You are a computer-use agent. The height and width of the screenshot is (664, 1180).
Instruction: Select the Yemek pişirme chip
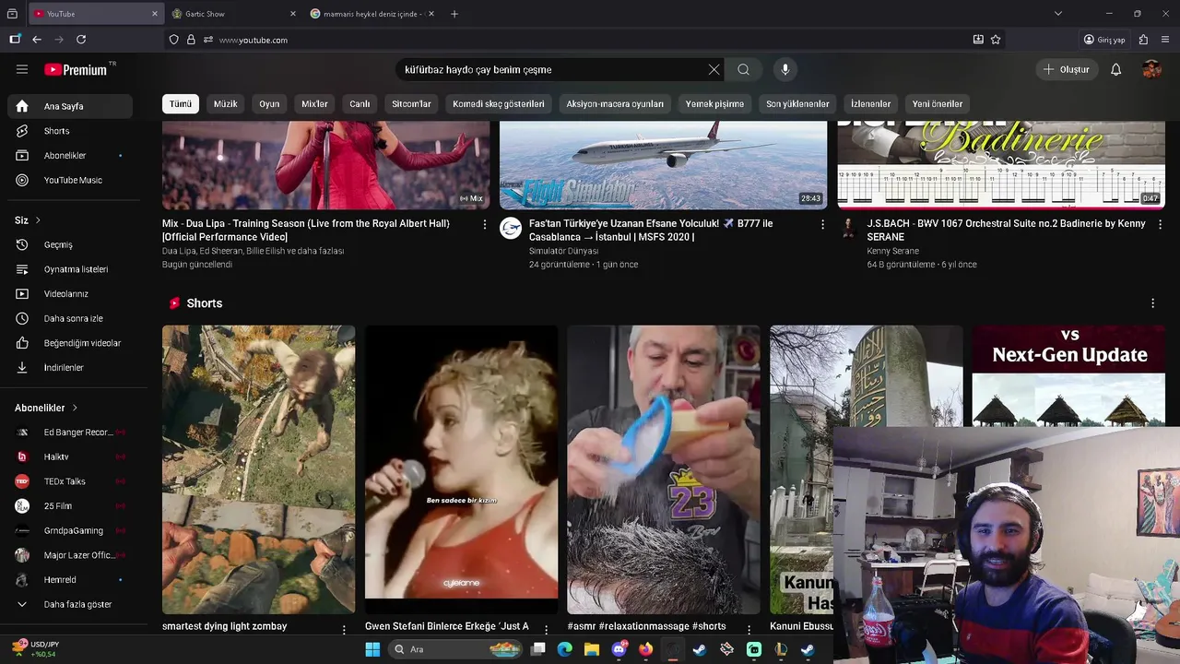pos(714,104)
